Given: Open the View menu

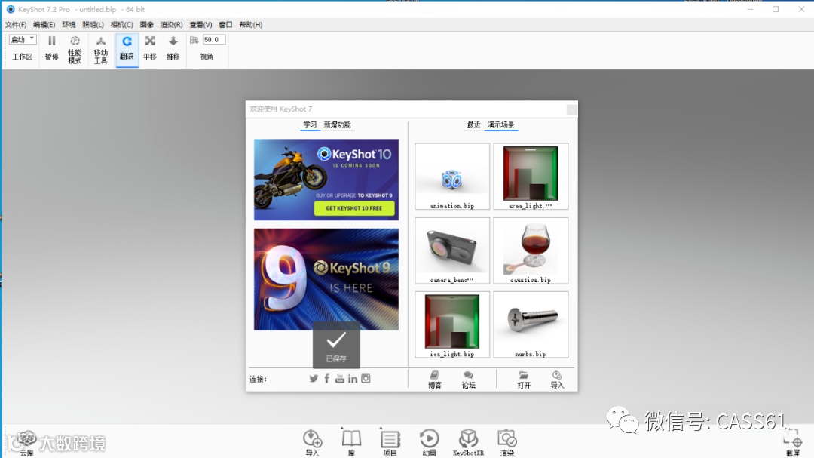Looking at the screenshot, I should point(201,24).
